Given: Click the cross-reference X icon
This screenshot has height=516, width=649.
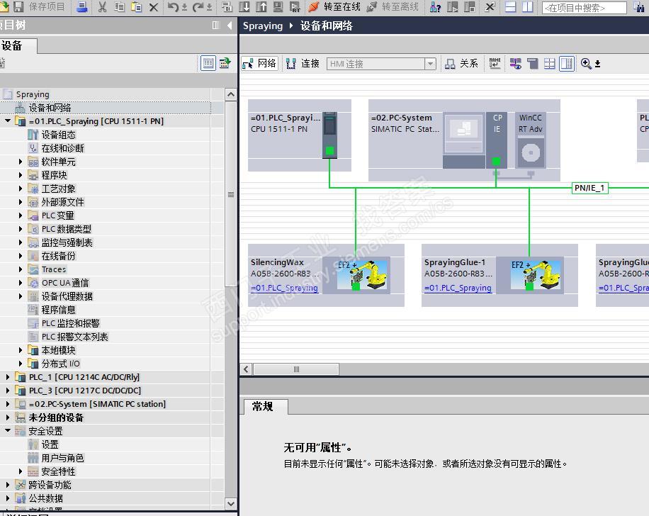Looking at the screenshot, I should (x=490, y=7).
